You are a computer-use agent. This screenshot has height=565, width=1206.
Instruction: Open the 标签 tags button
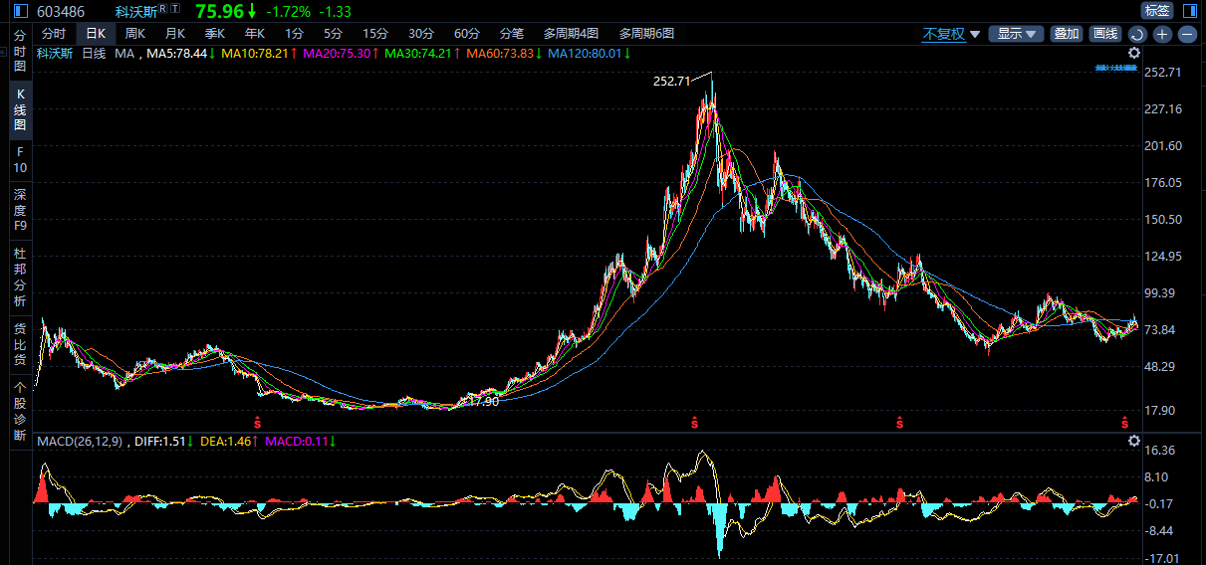[x=1156, y=11]
